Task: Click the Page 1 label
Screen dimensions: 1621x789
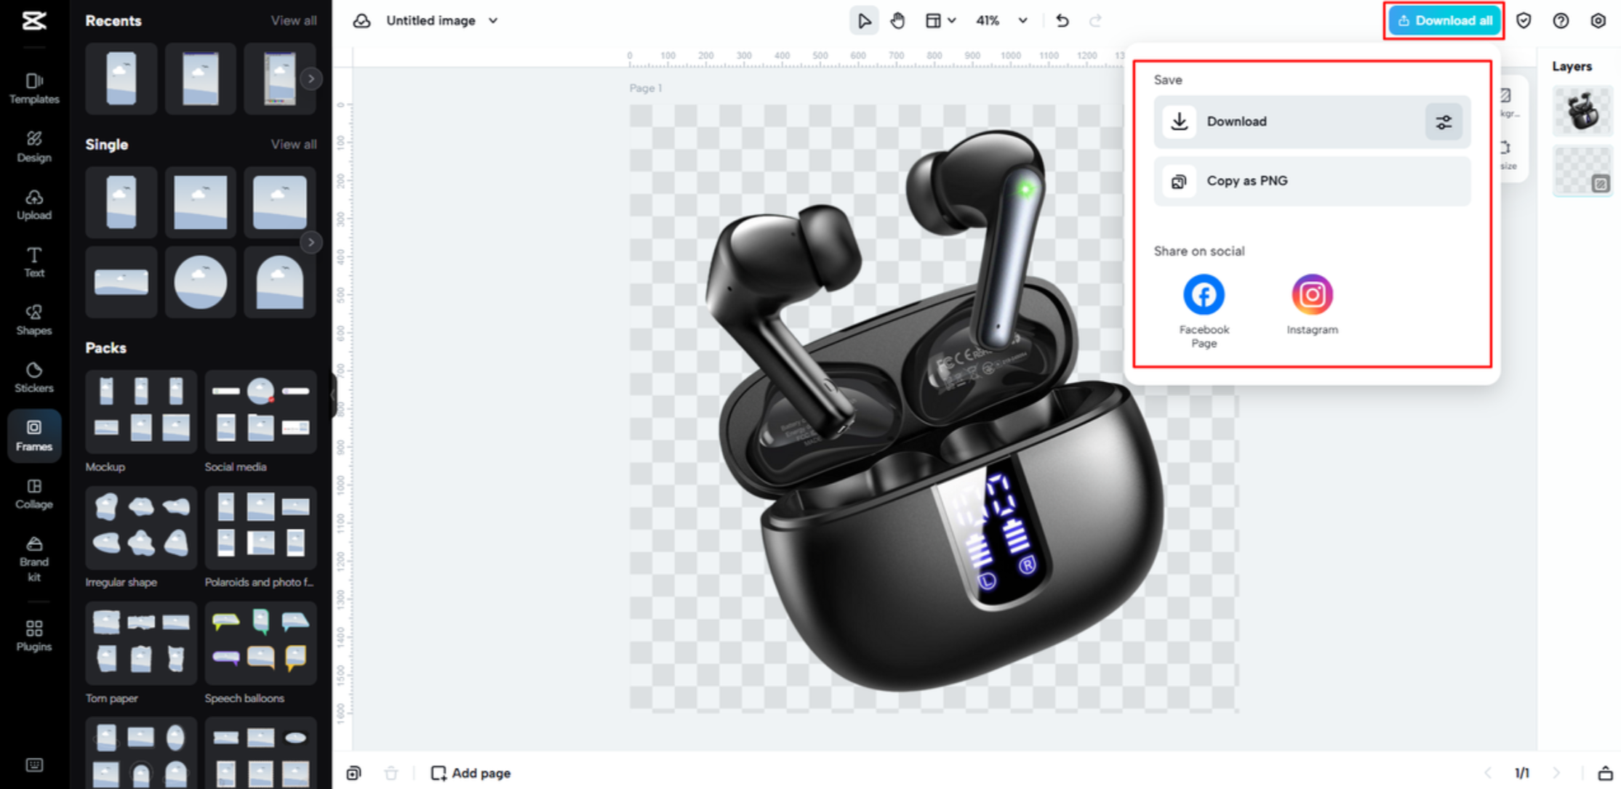Action: pyautogui.click(x=645, y=88)
